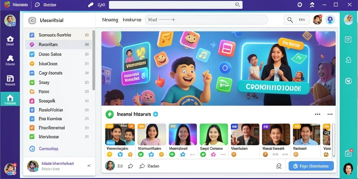This screenshot has height=179, width=358.
Task: Click the sidebar list scrollbar
Action: click(94, 60)
